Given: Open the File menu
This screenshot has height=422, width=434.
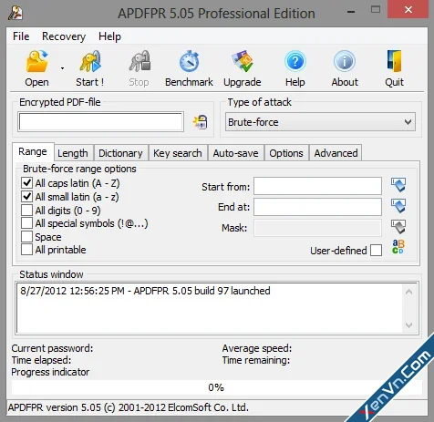Looking at the screenshot, I should click(x=21, y=36).
